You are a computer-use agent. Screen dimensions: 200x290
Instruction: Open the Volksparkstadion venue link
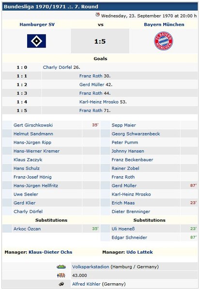[91, 267]
